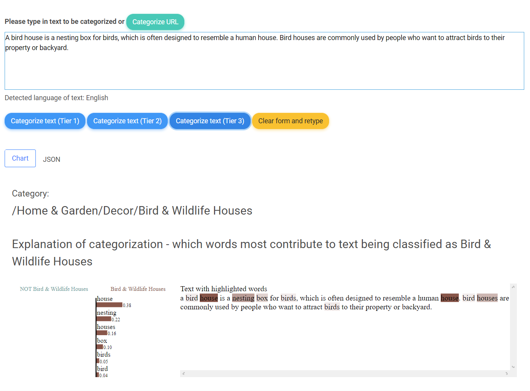Click 'NOT Bird & Wildlife Houses' legend label
This screenshot has height=391, width=530.
point(54,289)
